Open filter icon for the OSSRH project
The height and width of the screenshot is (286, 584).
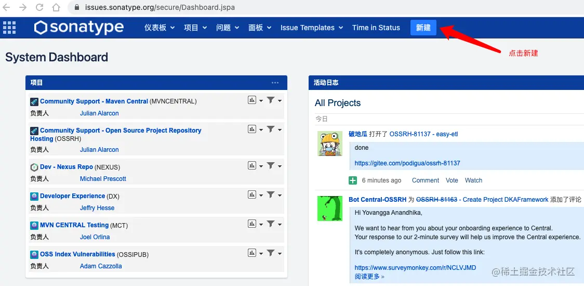271,129
